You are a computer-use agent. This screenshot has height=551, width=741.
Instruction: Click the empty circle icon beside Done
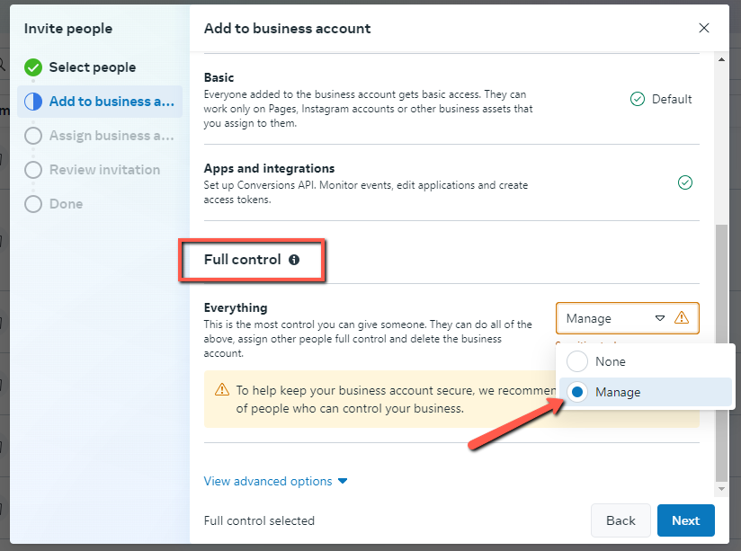[x=33, y=204]
